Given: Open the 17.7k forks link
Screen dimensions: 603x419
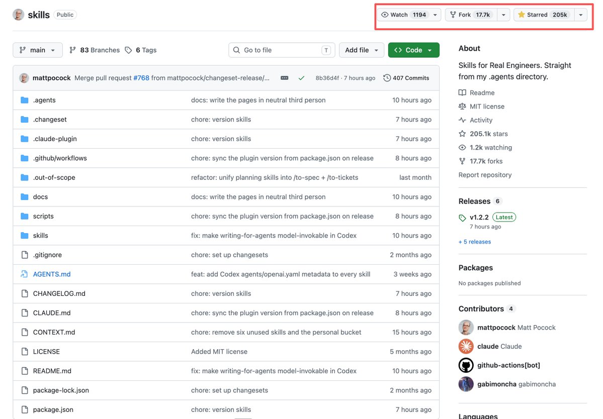Looking at the screenshot, I should tap(481, 161).
